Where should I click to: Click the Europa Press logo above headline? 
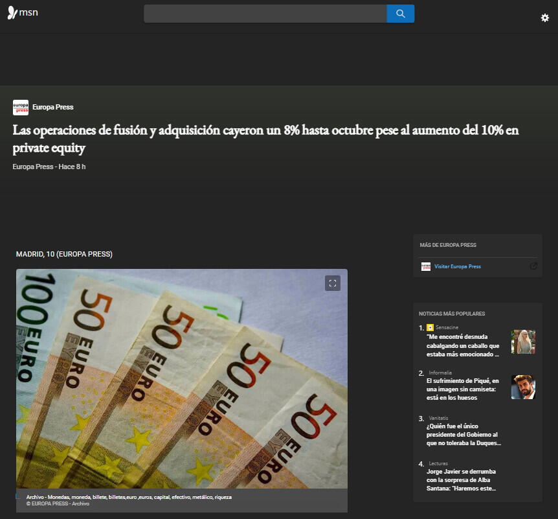(21, 108)
